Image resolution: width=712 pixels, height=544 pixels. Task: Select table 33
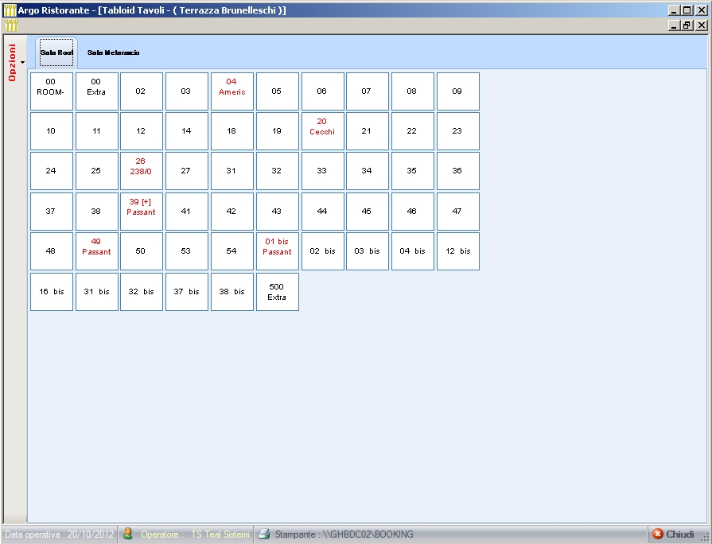pyautogui.click(x=323, y=171)
